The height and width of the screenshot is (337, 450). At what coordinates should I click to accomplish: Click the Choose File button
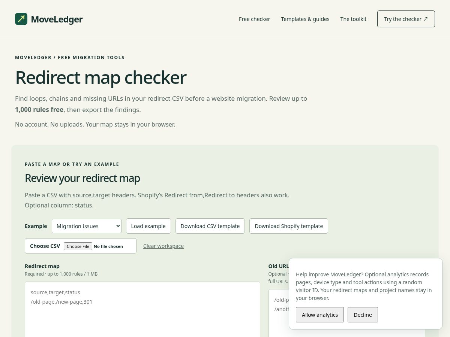coord(78,246)
